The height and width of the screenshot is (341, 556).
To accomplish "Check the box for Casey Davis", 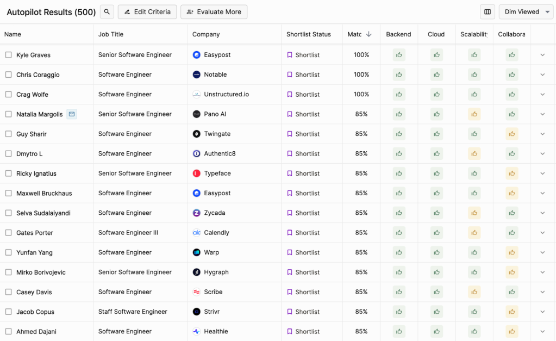I will (9, 292).
